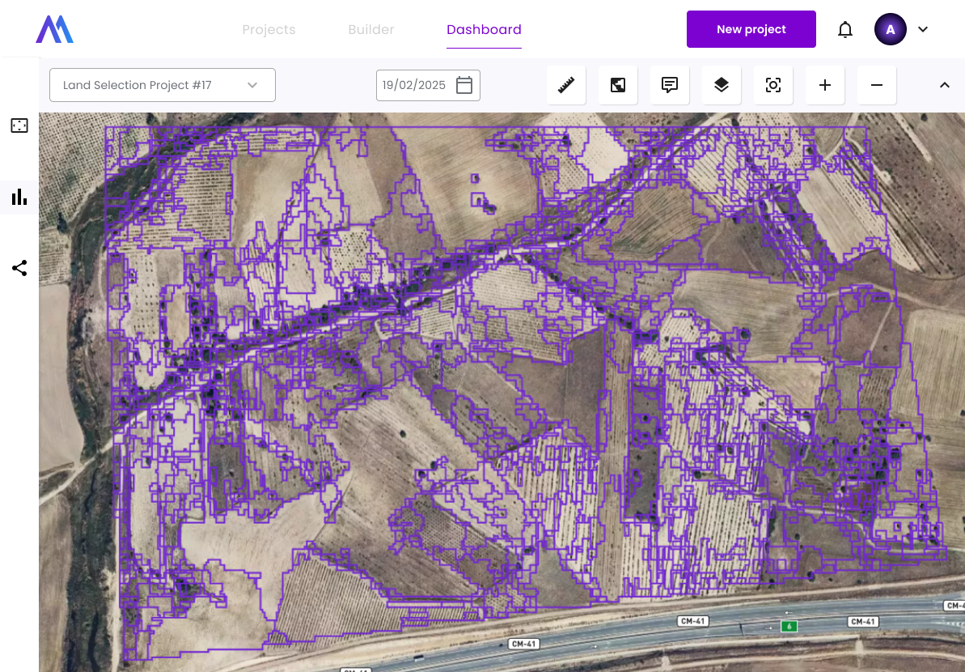Viewport: 965px width, 672px height.
Task: Zoom out with the minus icon
Action: click(x=877, y=85)
